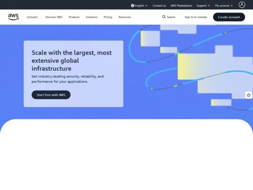The image size is (253, 190).
Task: Select the Pricing menu item
Action: 108,17
